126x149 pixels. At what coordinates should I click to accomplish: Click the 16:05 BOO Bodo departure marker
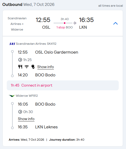[x=12, y=103]
